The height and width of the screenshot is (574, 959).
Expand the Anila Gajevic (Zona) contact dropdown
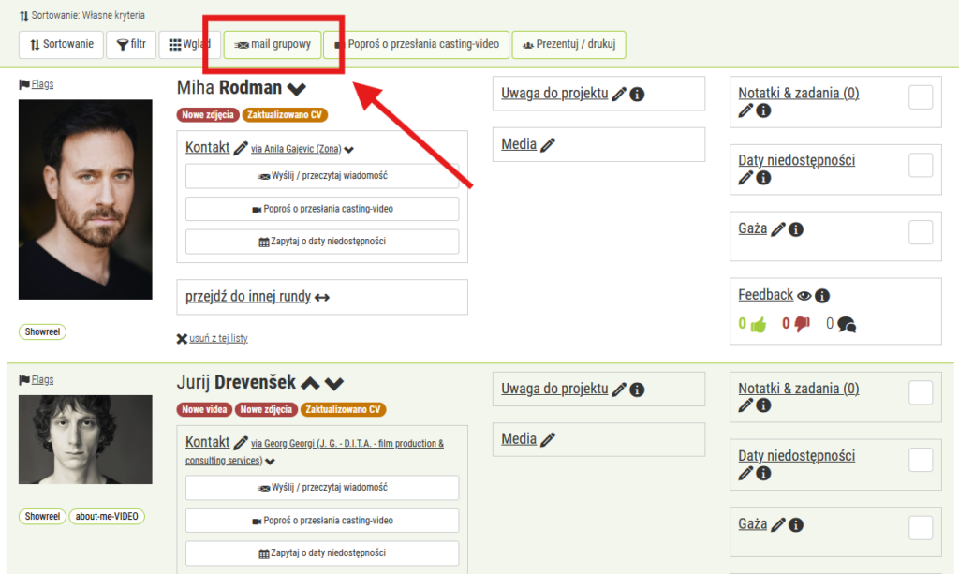coord(349,150)
